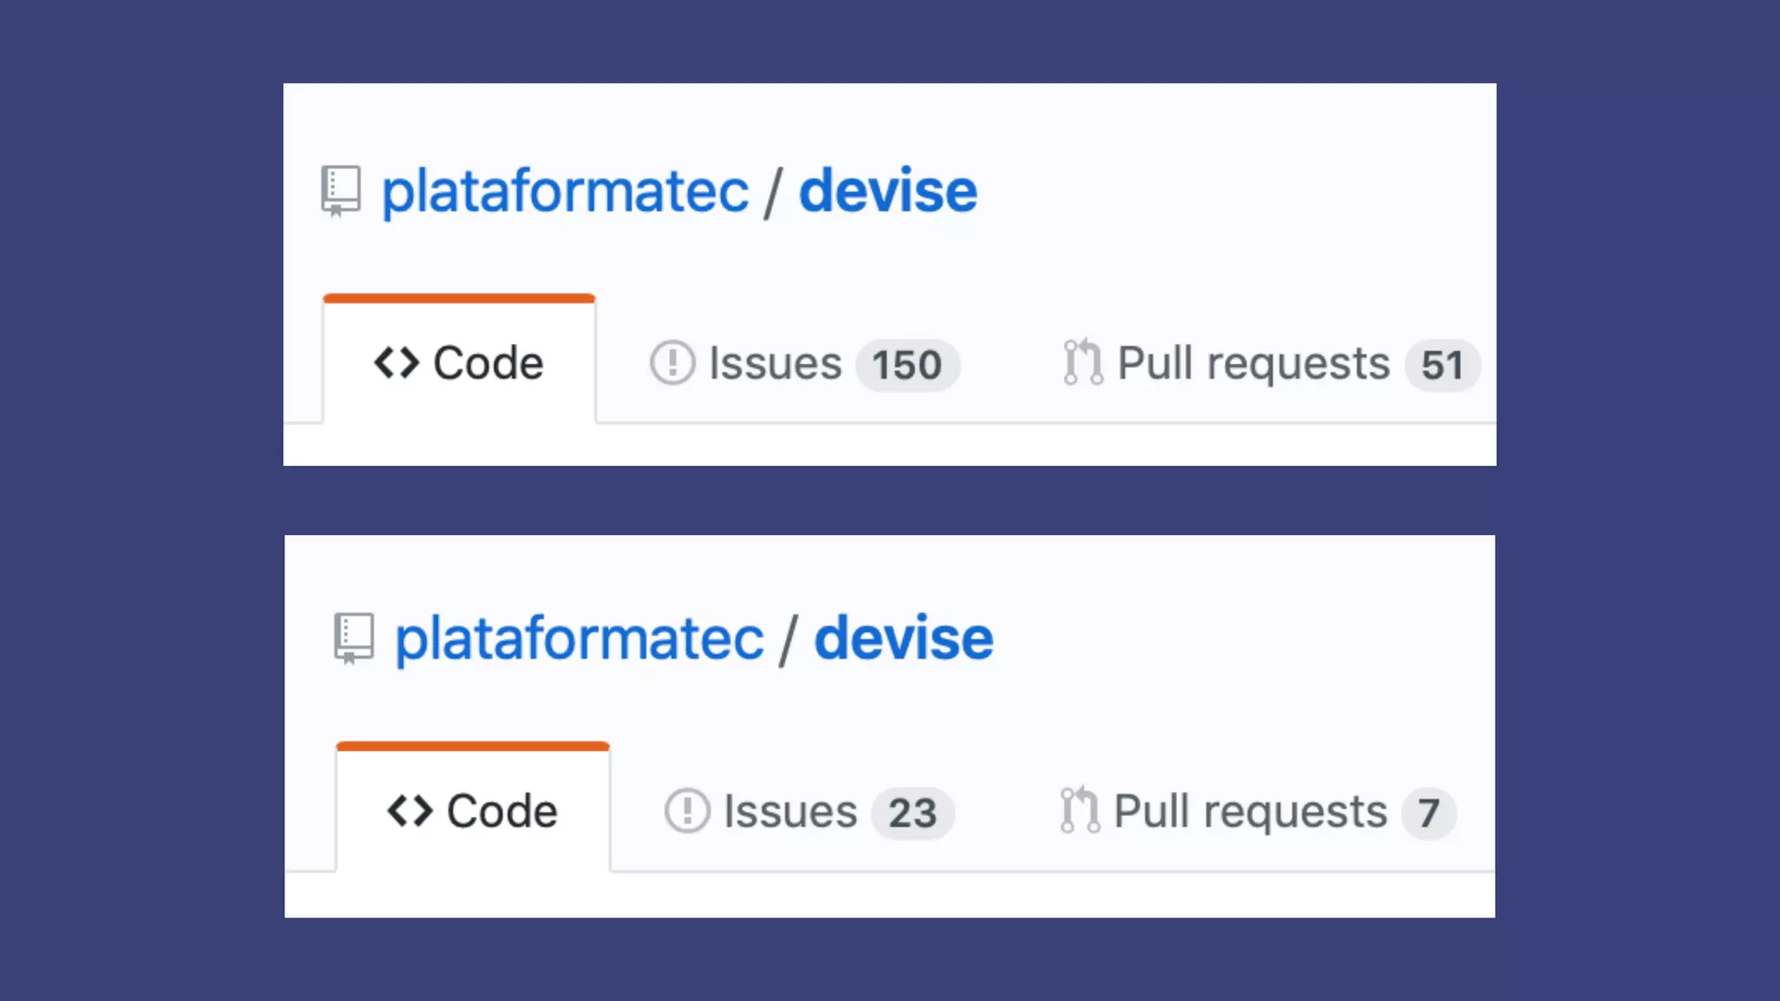Click the pull request icon with count 7
This screenshot has width=1780, height=1001.
(x=1079, y=812)
